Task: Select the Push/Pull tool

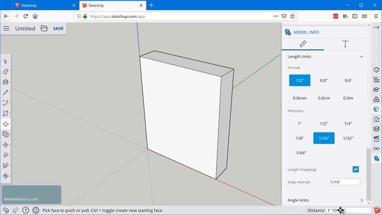Action: [x=5, y=124]
